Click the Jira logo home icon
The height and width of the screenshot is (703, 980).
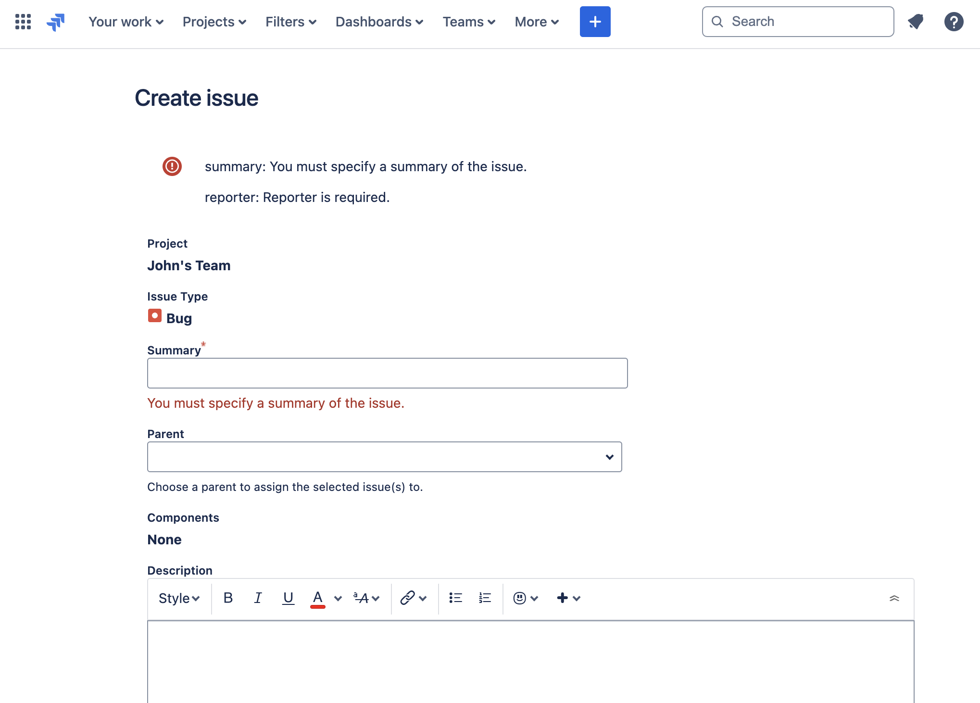tap(56, 22)
